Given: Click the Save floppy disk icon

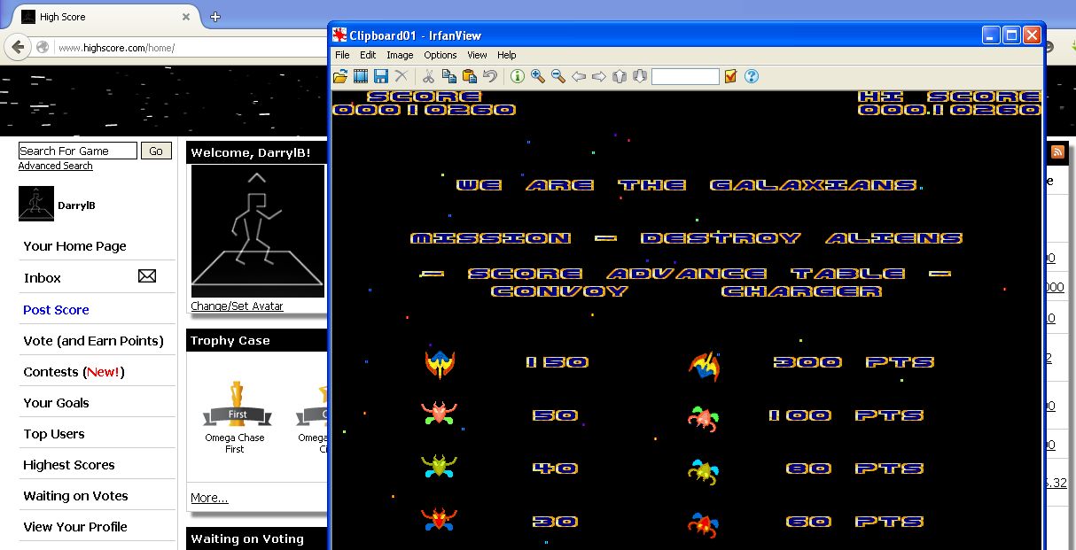Looking at the screenshot, I should coord(381,77).
